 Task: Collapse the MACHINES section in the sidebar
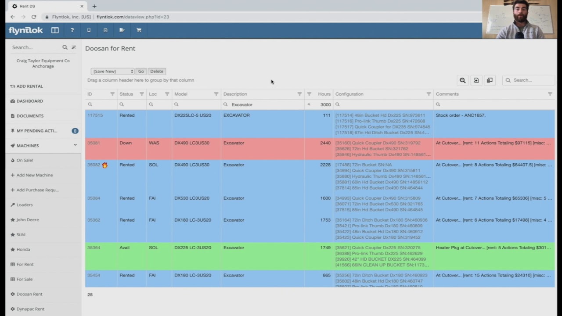coord(75,145)
